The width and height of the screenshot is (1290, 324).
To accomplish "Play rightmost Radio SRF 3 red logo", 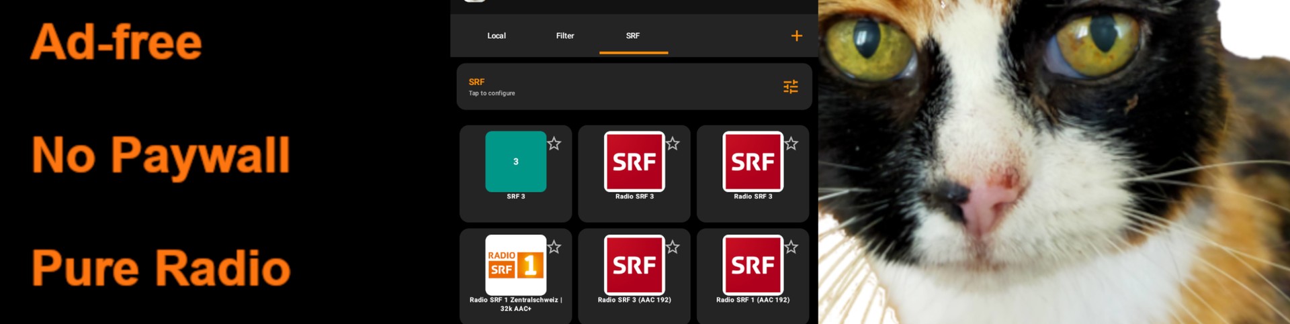I will tap(753, 162).
